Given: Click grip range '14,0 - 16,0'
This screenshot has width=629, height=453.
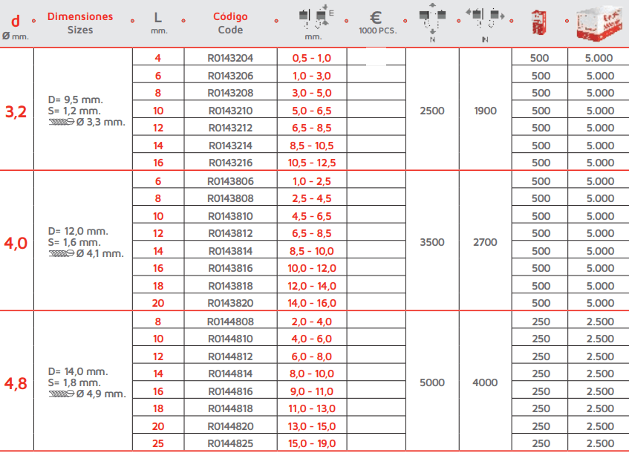Looking at the screenshot, I should pyautogui.click(x=312, y=303).
